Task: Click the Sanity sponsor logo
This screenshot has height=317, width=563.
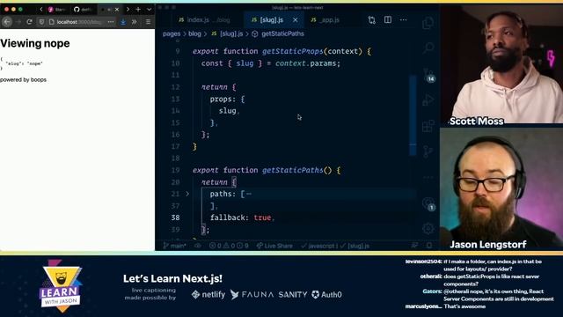Action: [293, 295]
